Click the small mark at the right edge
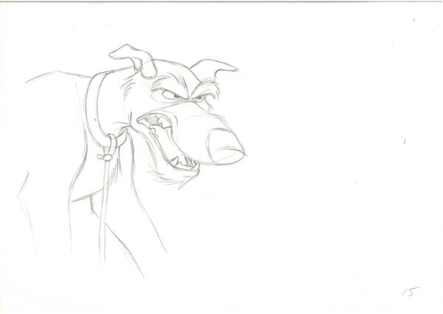Viewport: 443px width, 314px height. tap(405, 142)
